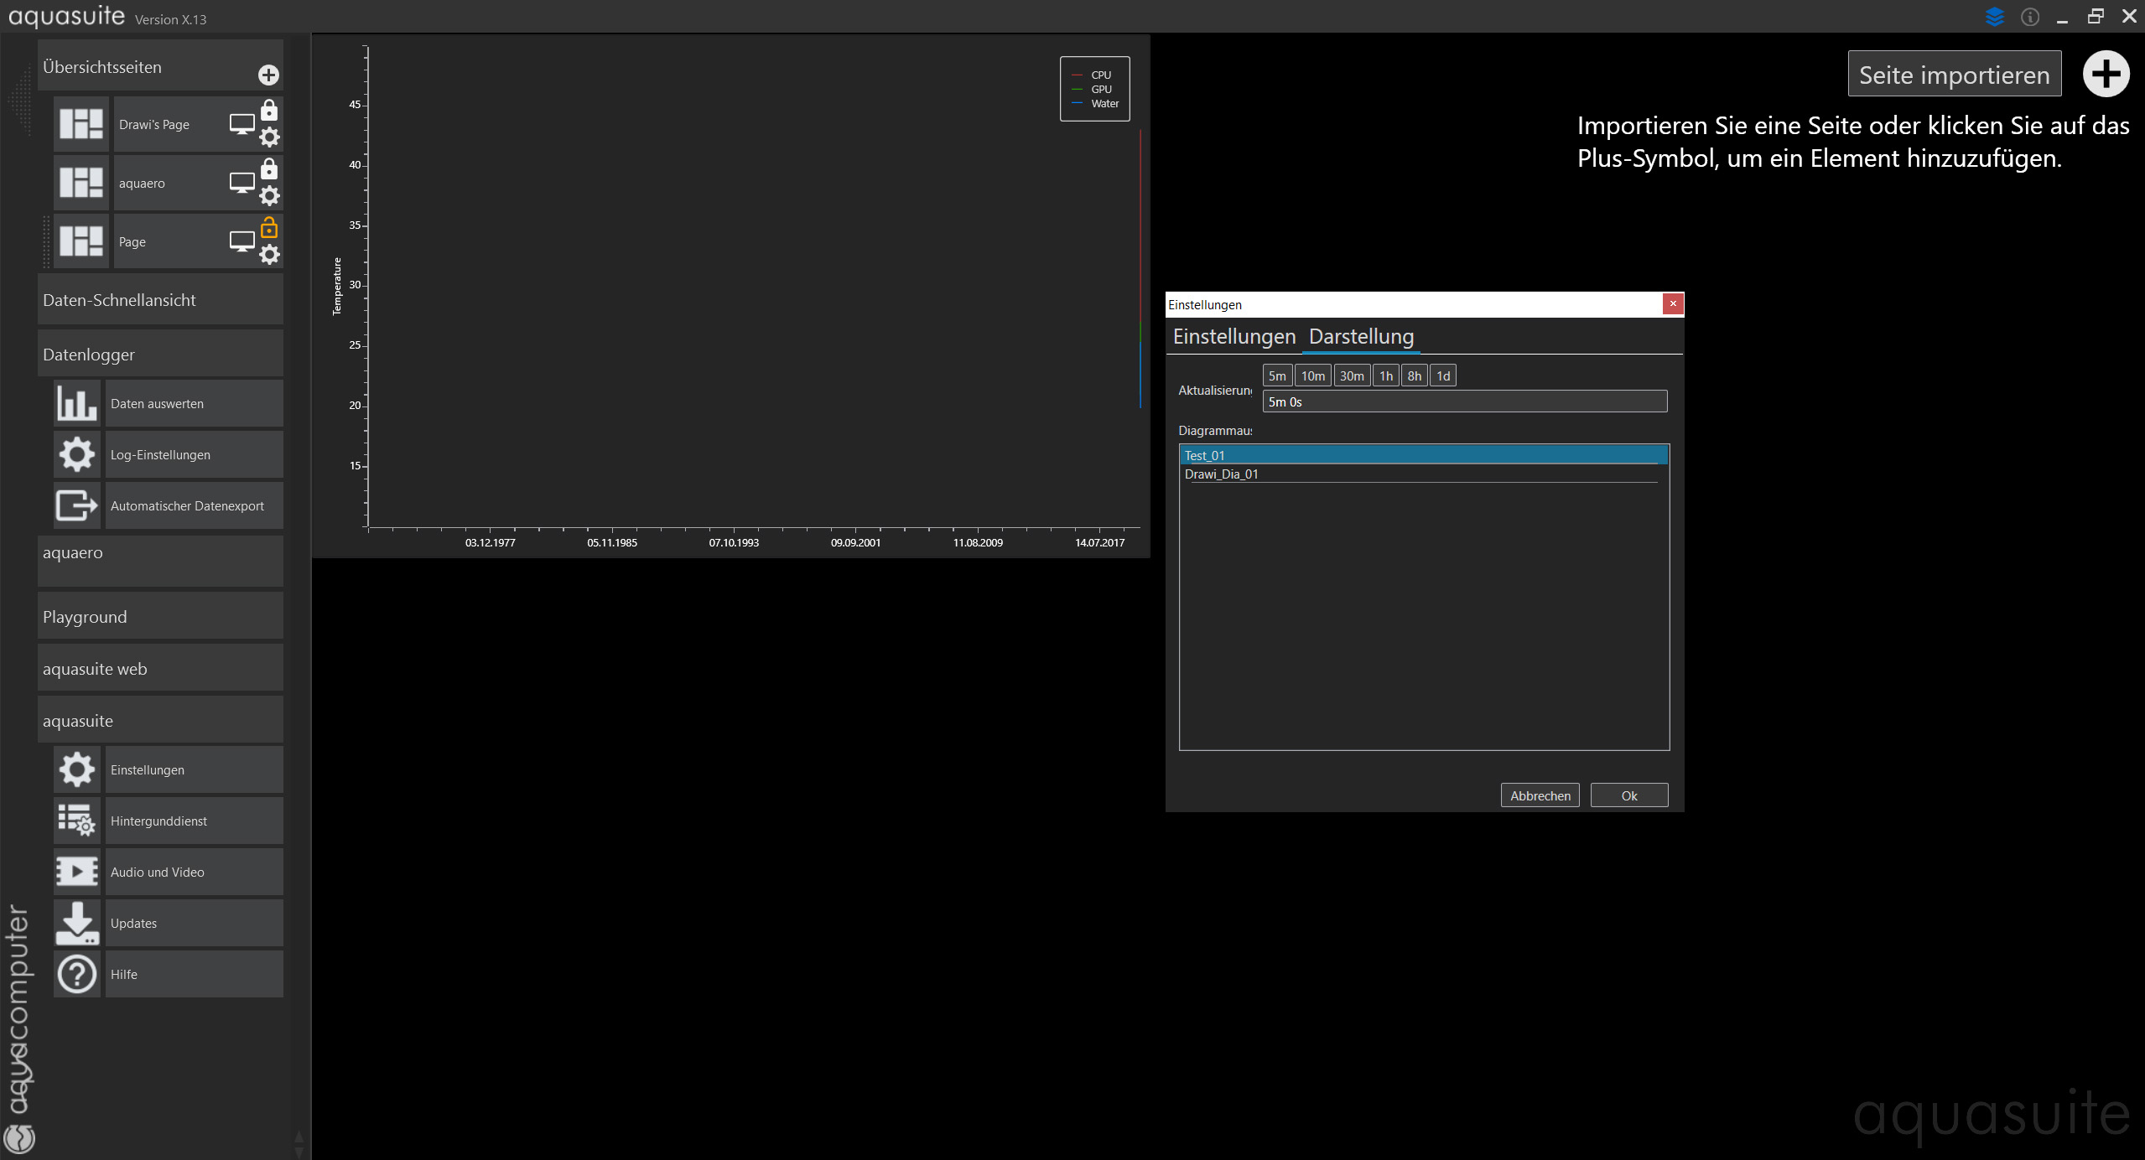
Task: Click the Automatischer Datenexport icon
Action: 77,506
